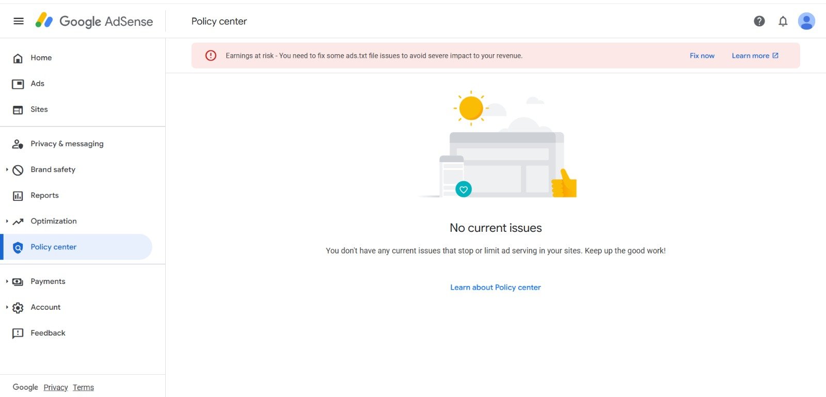
Task: Open the notifications bell
Action: tap(783, 21)
